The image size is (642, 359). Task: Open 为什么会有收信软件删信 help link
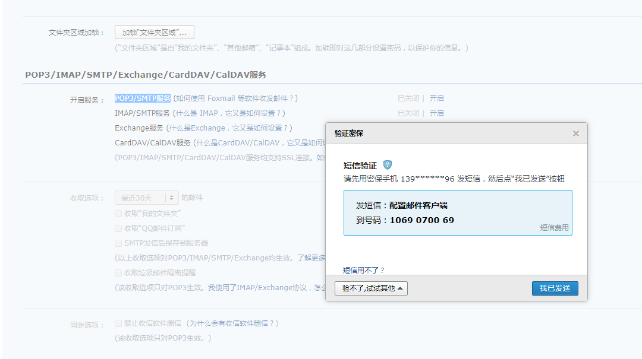pyautogui.click(x=231, y=323)
